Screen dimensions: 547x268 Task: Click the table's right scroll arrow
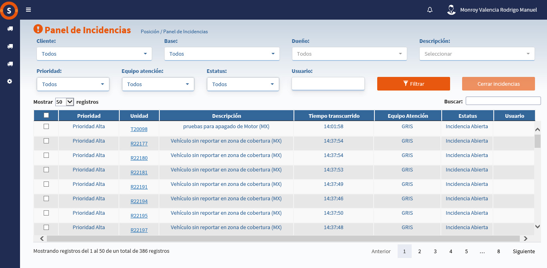[525, 238]
